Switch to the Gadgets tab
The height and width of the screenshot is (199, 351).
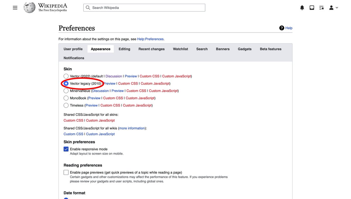point(245,49)
